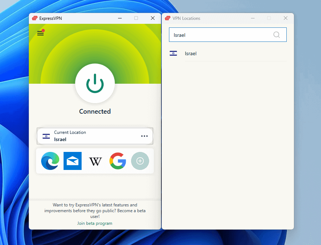Viewport: 321px width, 245px height.
Task: Open the location options three-dots menu
Action: [144, 136]
